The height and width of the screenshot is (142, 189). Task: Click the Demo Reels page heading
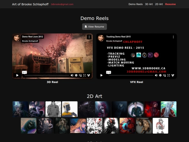94,18
